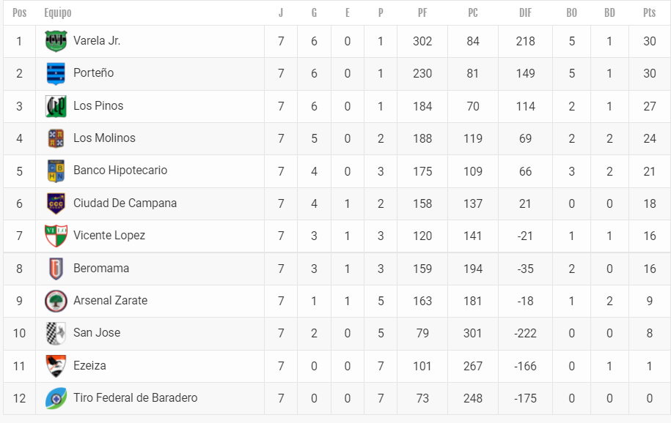Click the Beromama club badge
The image size is (671, 423).
(x=56, y=269)
